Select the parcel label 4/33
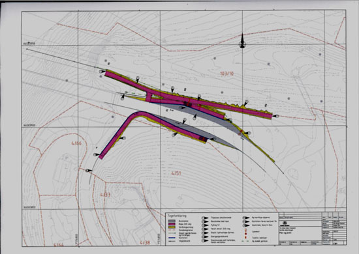 (x=105, y=195)
